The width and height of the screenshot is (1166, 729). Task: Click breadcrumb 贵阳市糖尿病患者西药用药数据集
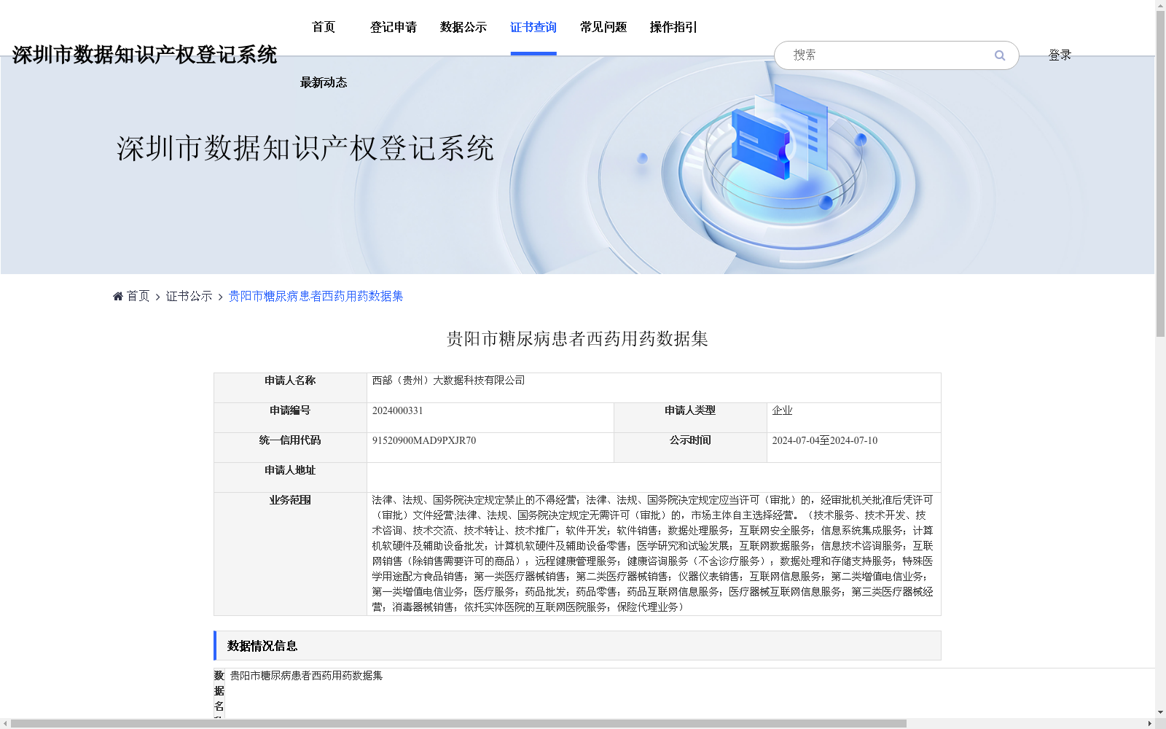(x=316, y=296)
